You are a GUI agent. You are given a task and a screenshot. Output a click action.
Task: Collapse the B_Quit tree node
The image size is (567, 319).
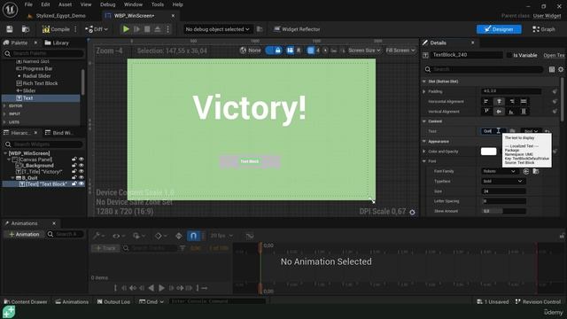tap(13, 177)
